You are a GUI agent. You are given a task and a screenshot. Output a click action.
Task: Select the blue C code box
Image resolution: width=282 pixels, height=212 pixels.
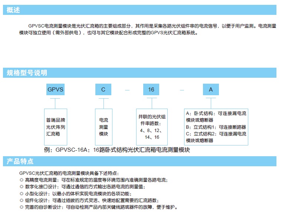tap(103, 89)
